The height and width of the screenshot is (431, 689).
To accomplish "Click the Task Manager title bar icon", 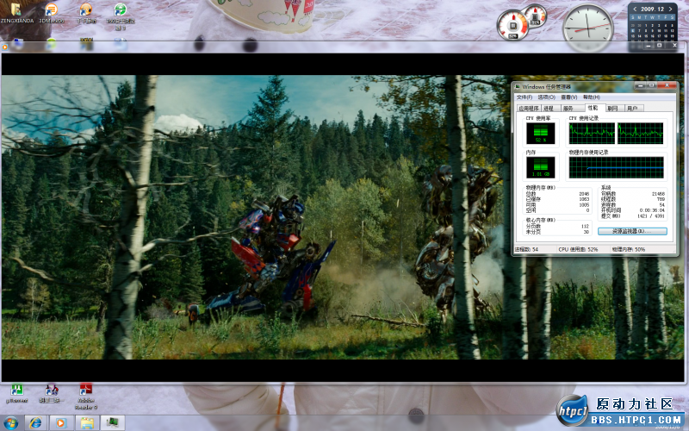I will tap(518, 87).
